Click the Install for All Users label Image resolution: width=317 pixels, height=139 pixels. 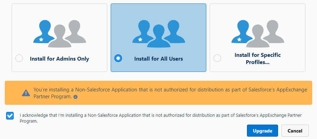pos(158,59)
